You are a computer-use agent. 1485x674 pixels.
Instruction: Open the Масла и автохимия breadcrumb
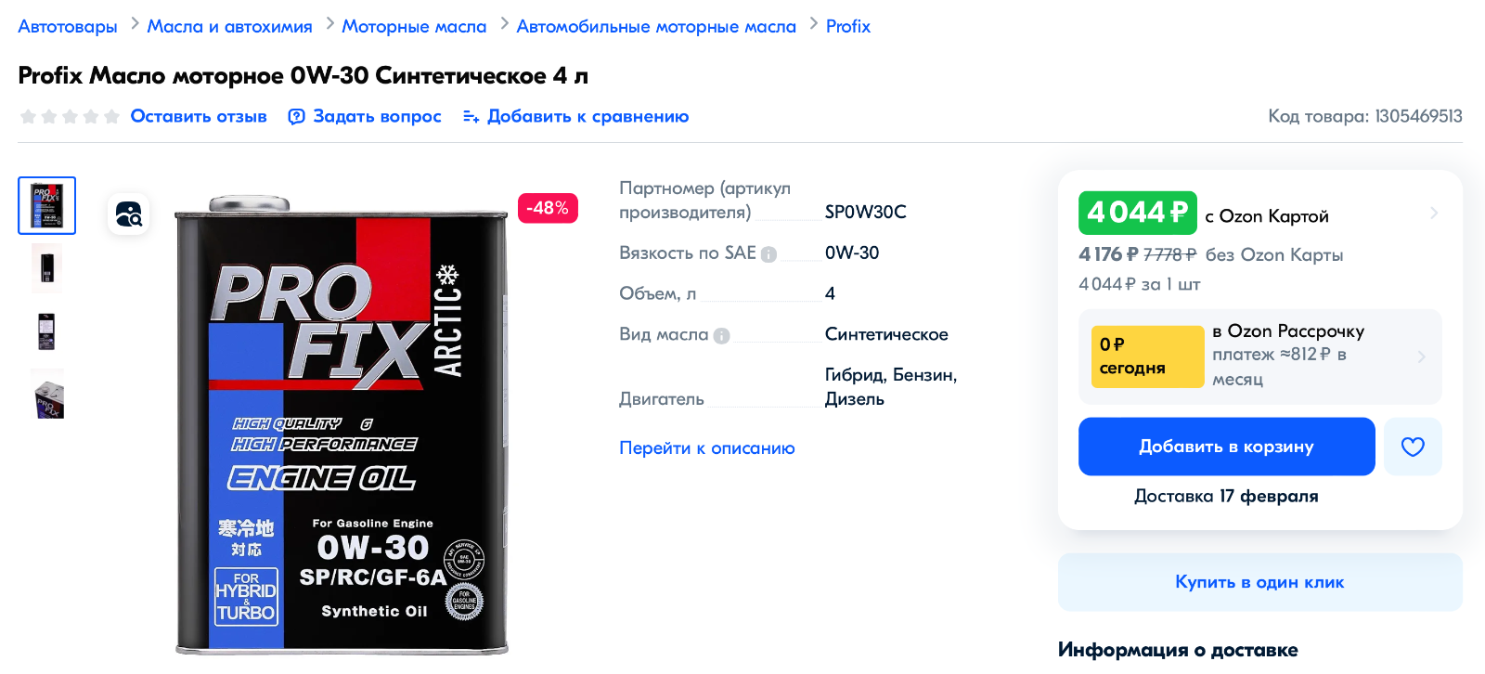coord(229,27)
